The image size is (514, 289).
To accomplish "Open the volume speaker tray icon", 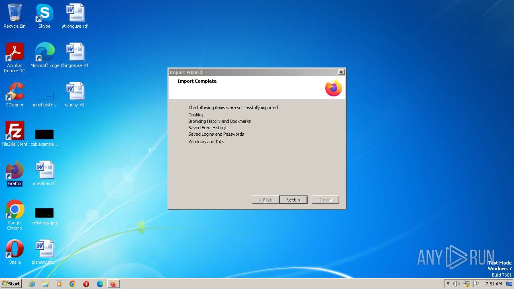I will point(457,284).
